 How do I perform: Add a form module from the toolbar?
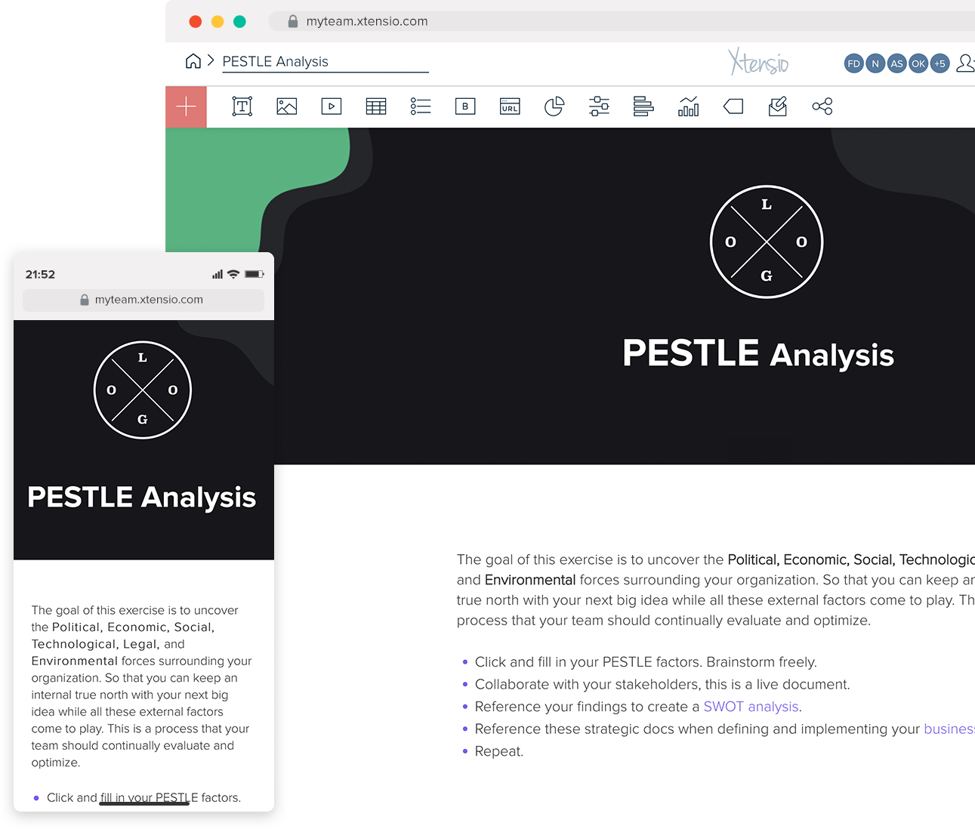(x=778, y=106)
